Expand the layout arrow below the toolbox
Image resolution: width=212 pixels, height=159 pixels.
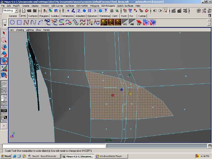tap(4, 126)
